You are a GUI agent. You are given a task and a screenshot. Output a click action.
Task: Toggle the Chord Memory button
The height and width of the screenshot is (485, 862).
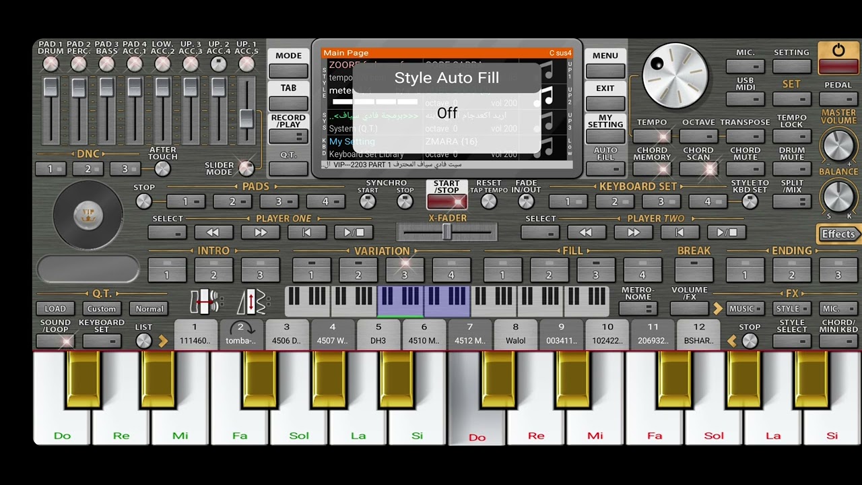click(x=652, y=169)
